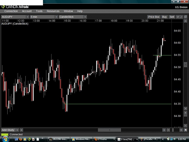Click the network tray icon

[x=171, y=139]
